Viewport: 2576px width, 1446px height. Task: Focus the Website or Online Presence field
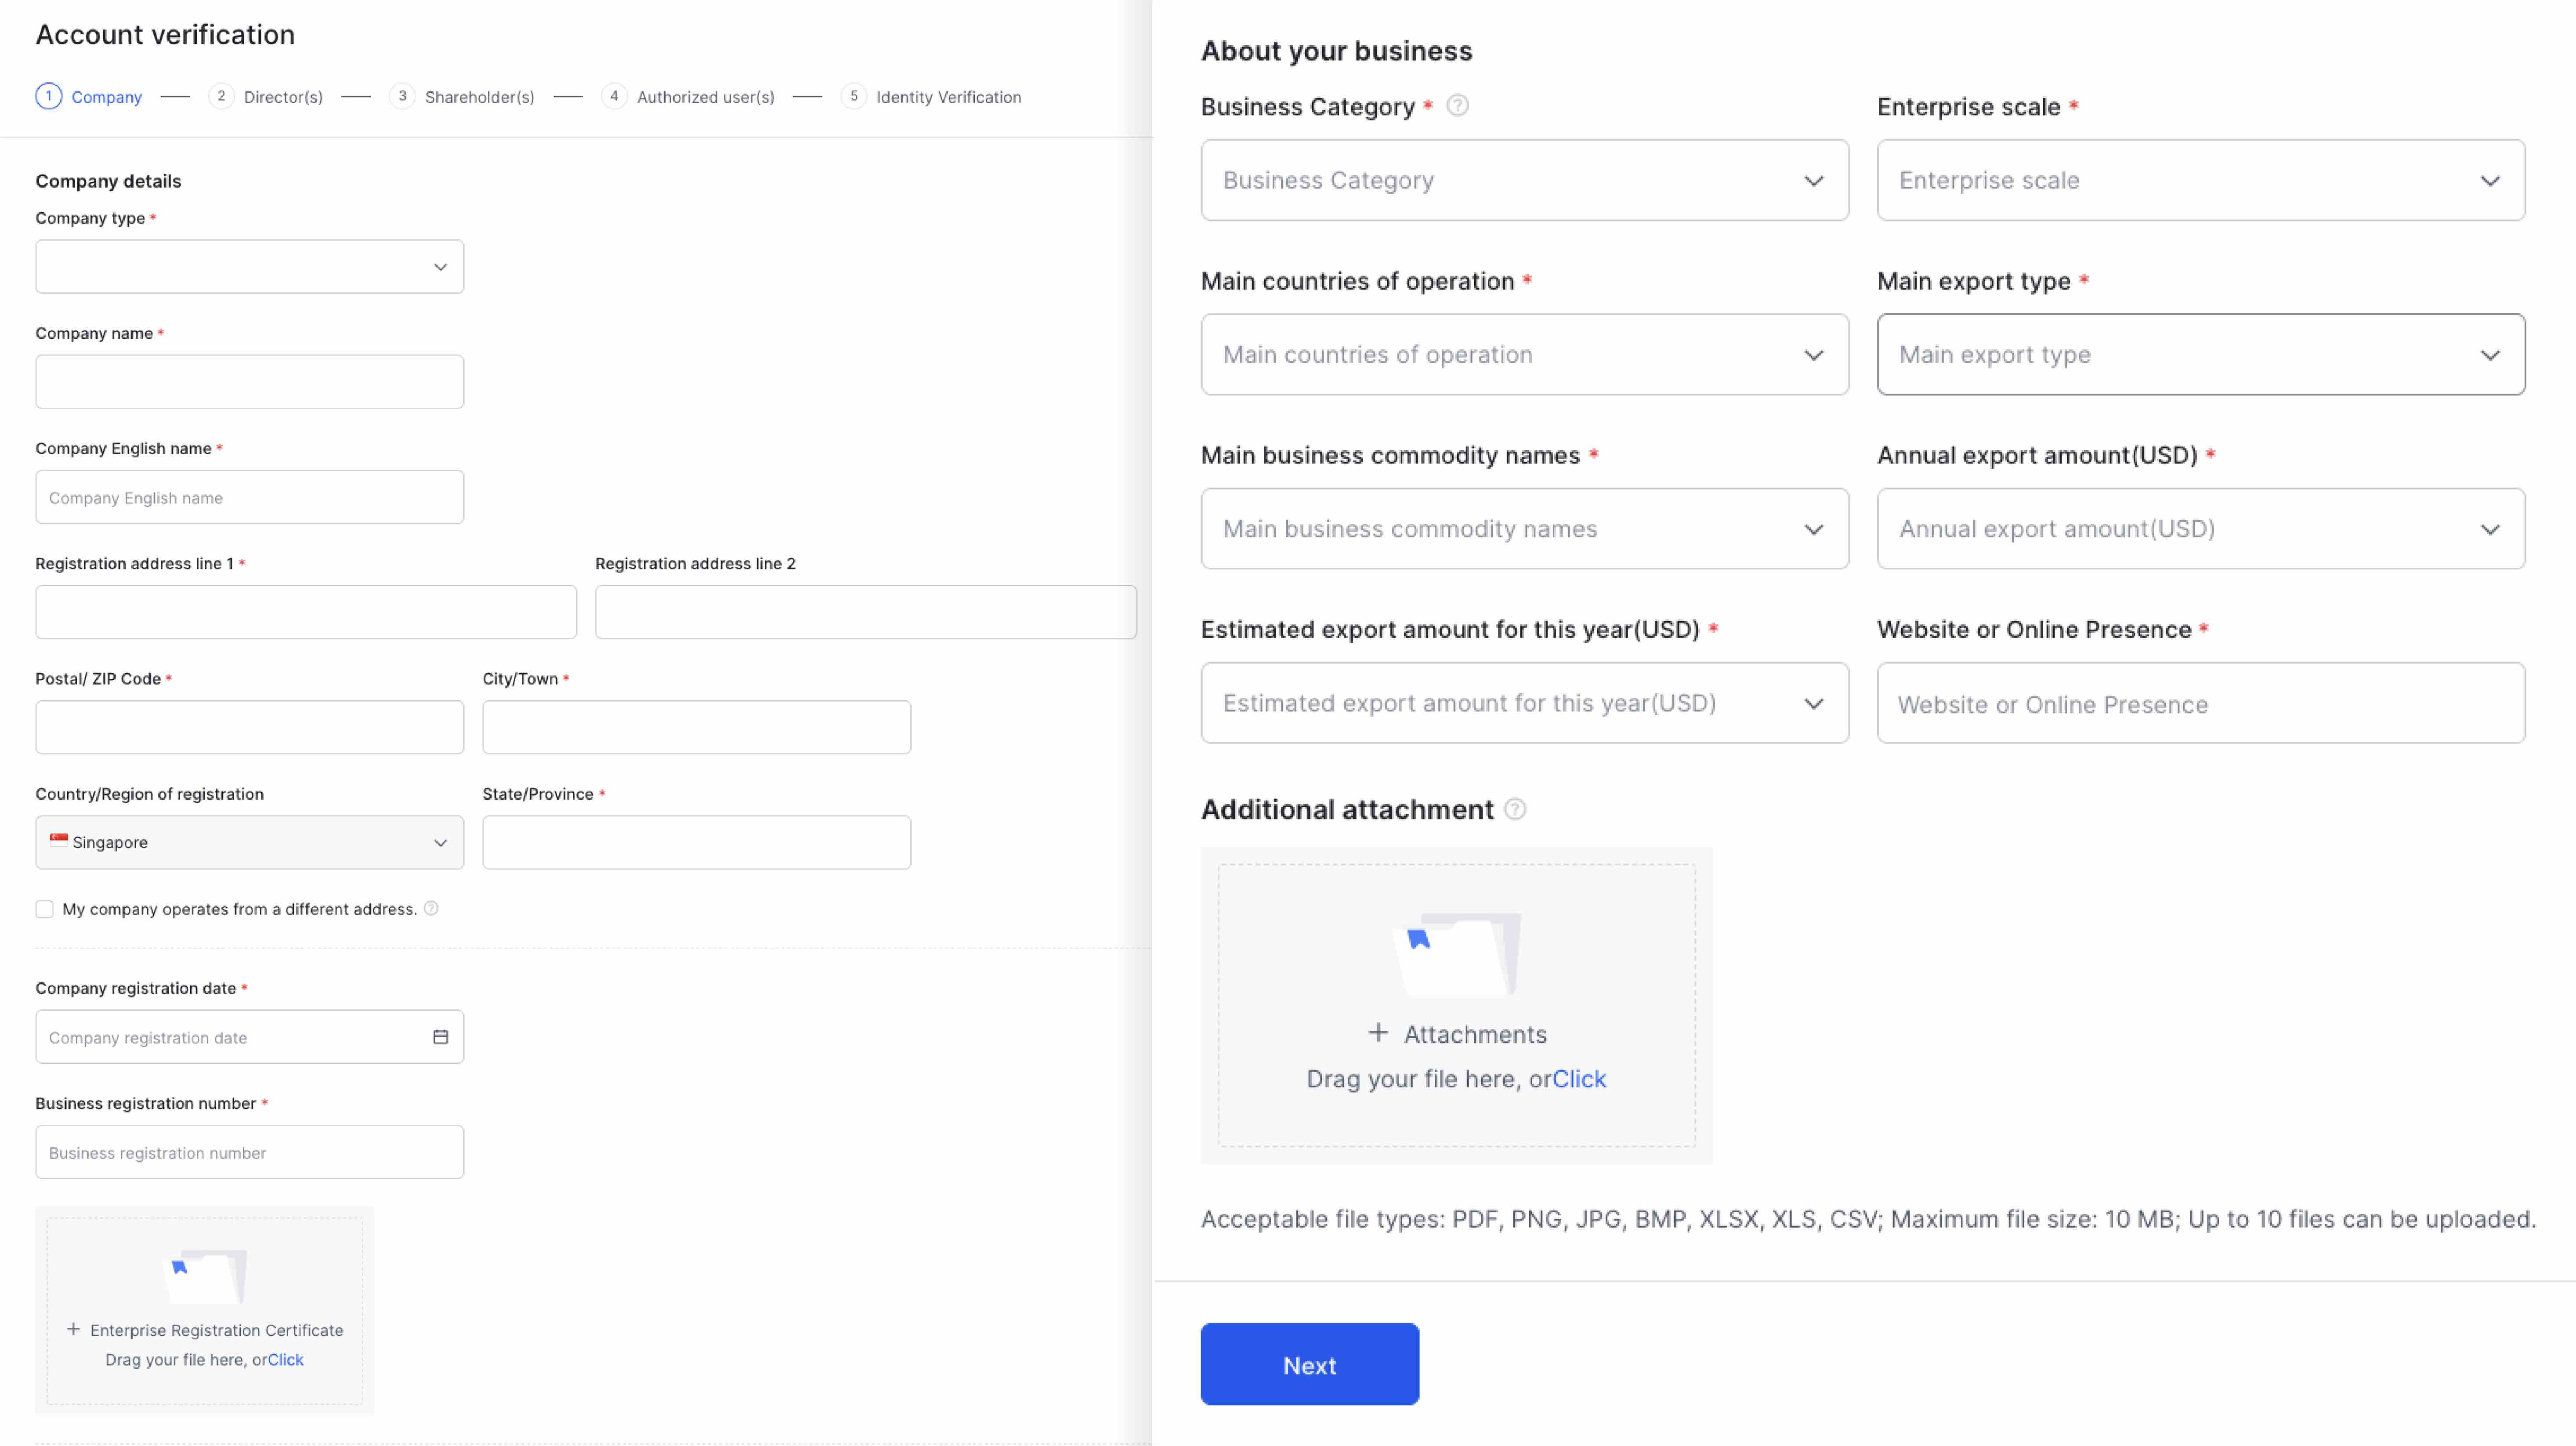click(x=2200, y=704)
